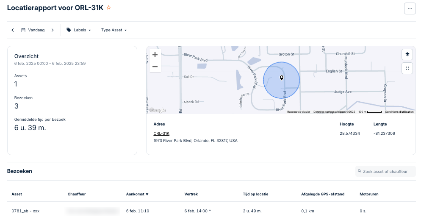Expand the Labels filter dropdown
Viewport: 421px width, 220px height.
point(79,30)
